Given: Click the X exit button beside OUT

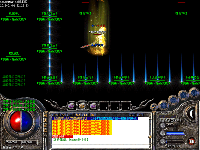Looking at the screenshot, I should pos(140,115).
